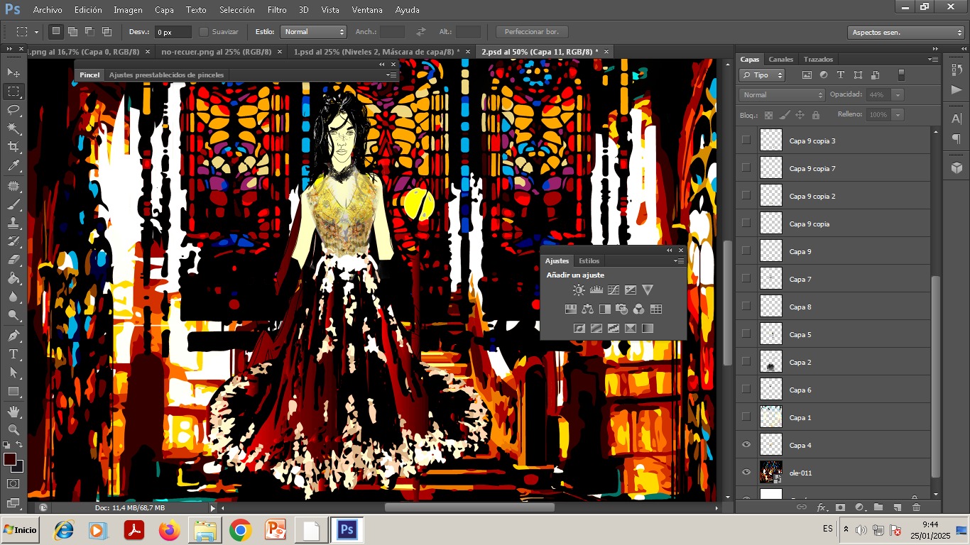This screenshot has width=970, height=545.
Task: Add a Brightness/Contrast adjustment
Action: point(579,290)
